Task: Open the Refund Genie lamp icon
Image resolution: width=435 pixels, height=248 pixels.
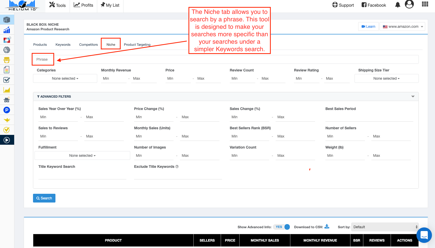Action: pos(7,120)
